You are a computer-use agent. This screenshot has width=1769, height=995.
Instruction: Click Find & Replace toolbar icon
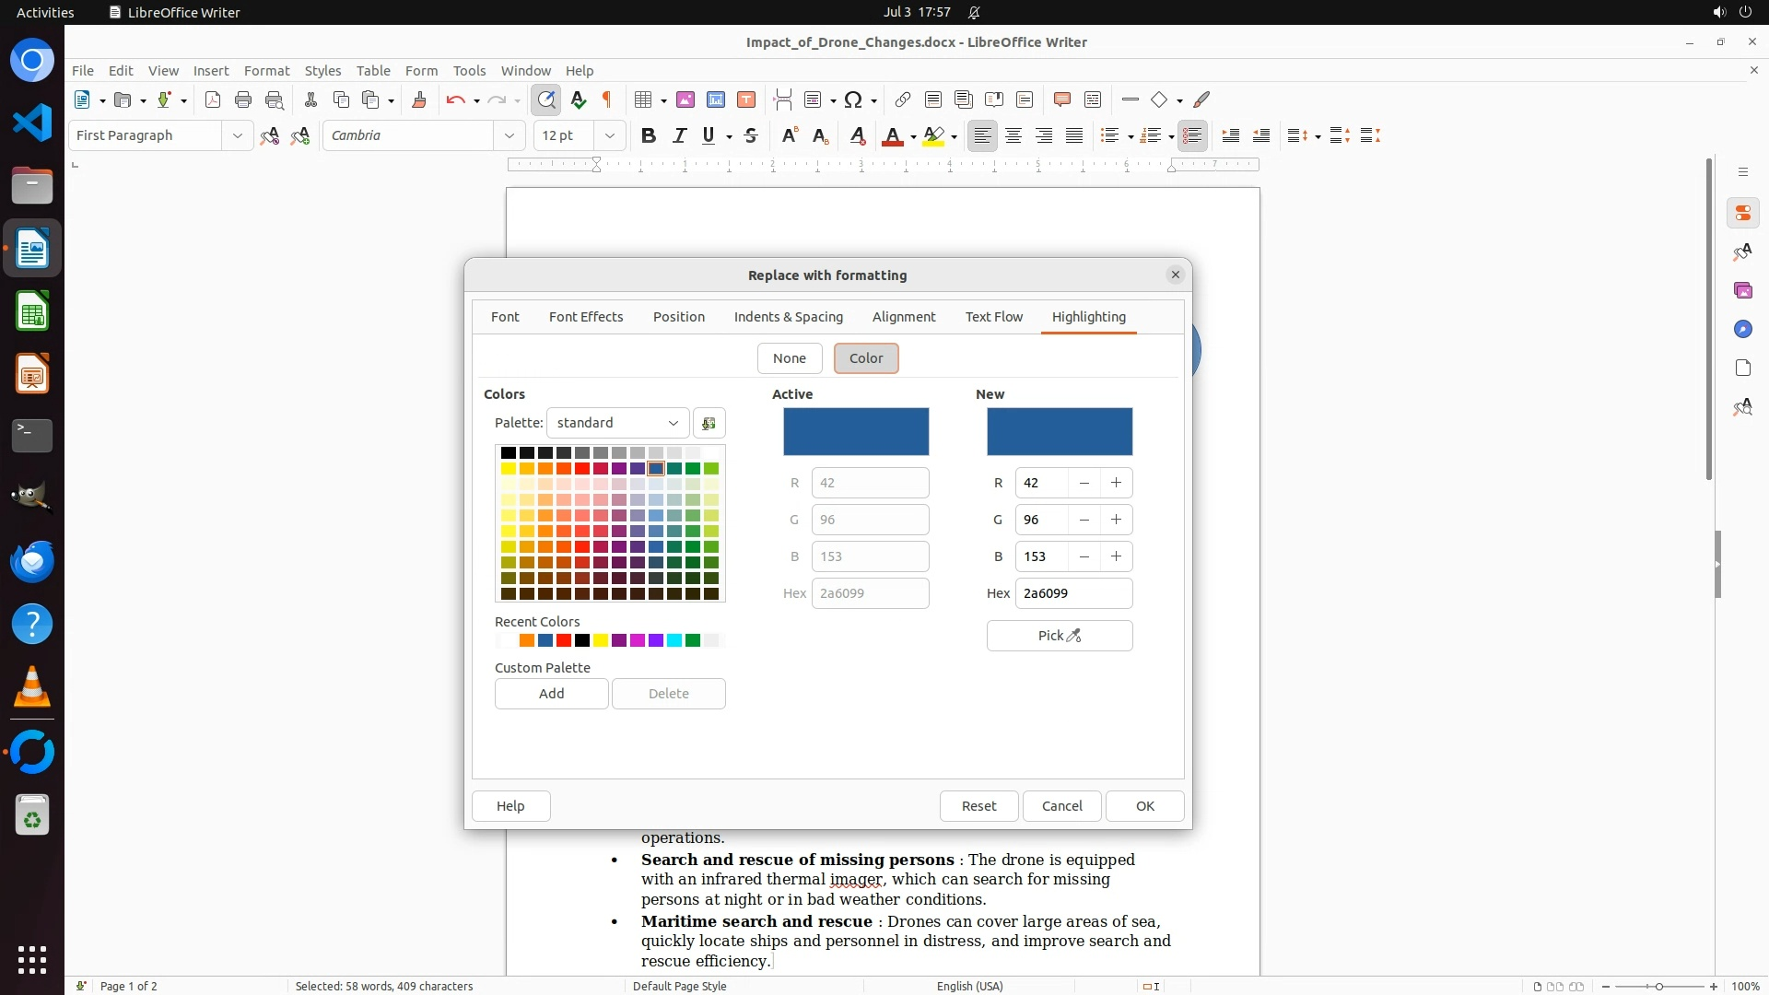pos(546,99)
